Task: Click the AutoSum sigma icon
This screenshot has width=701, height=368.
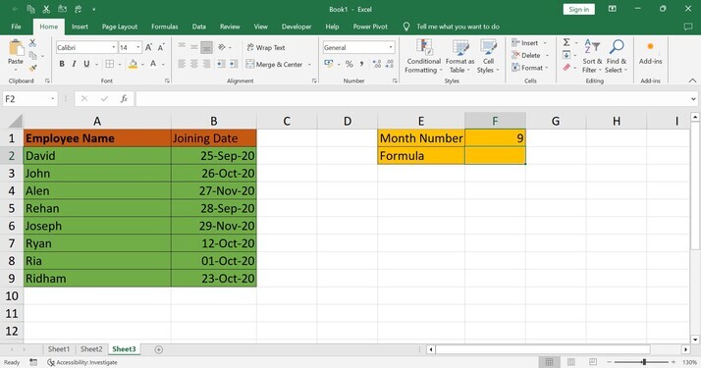Action: pyautogui.click(x=566, y=42)
